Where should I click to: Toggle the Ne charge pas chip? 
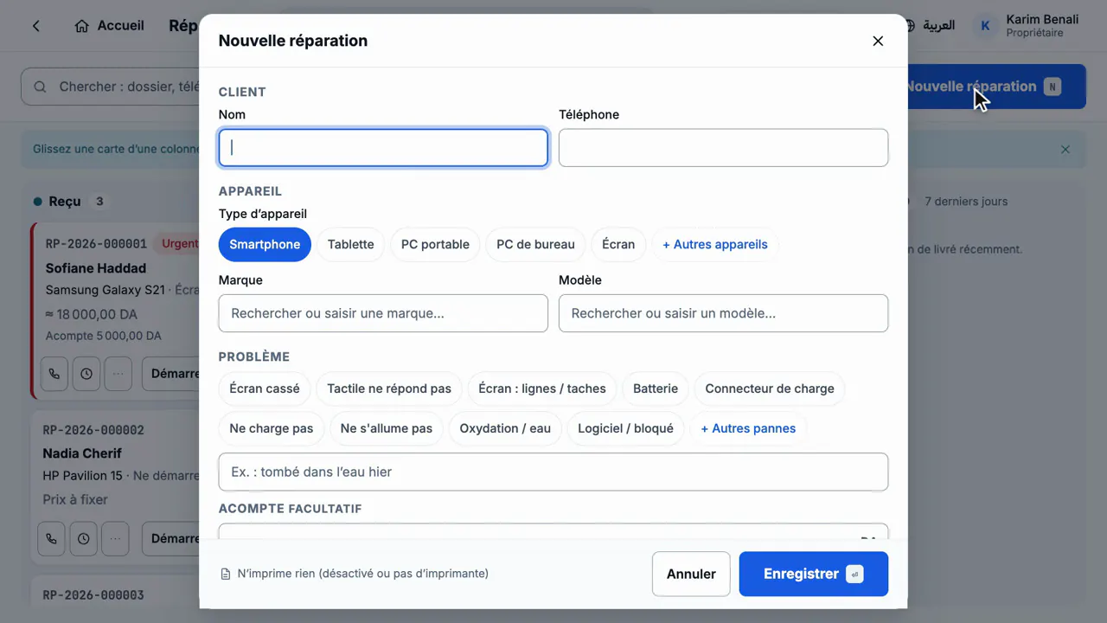pyautogui.click(x=272, y=428)
